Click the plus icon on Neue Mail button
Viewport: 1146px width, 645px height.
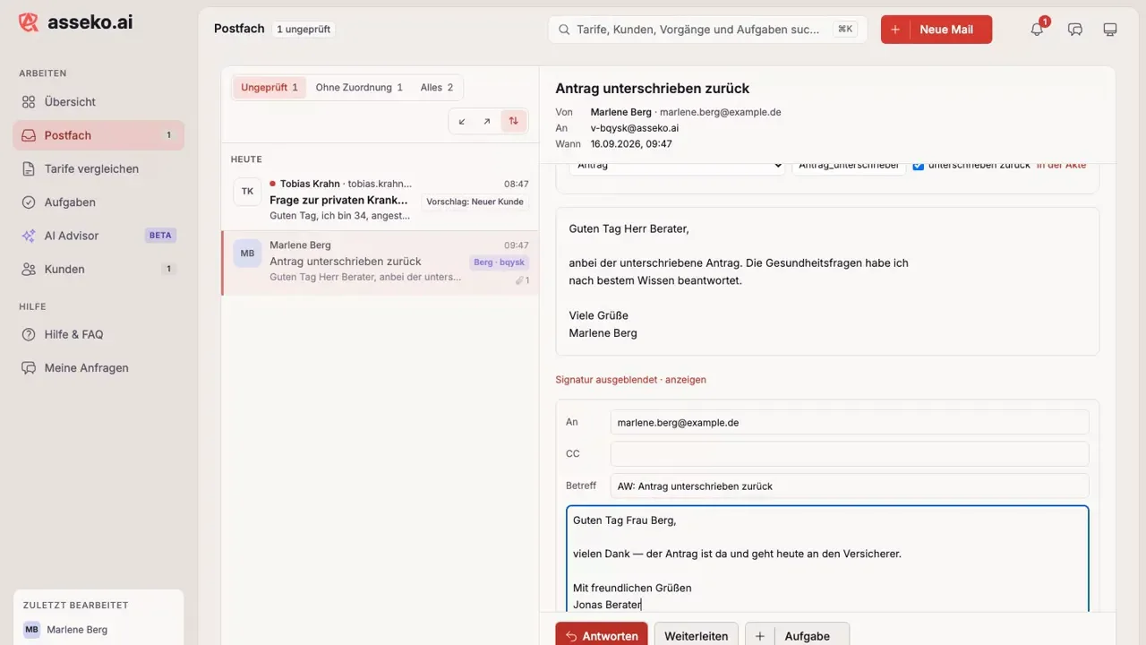pos(895,30)
